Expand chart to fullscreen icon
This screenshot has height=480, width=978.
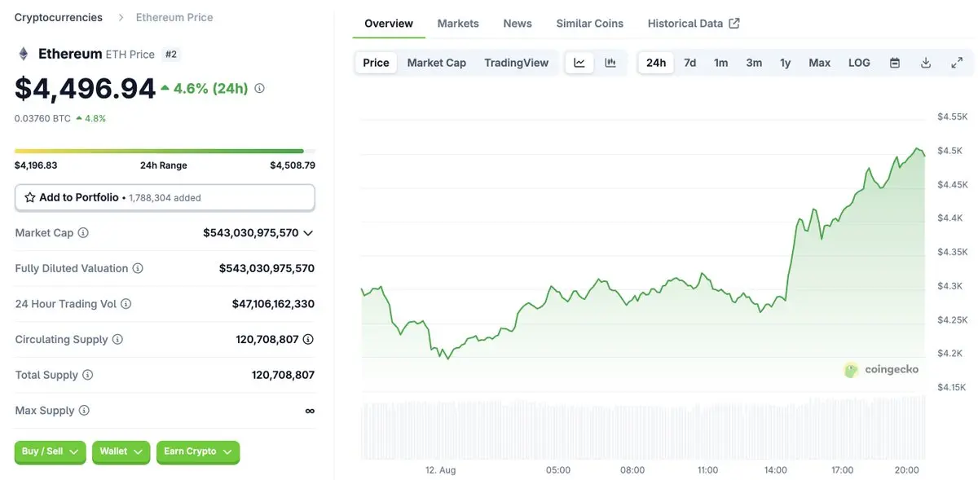pos(958,63)
